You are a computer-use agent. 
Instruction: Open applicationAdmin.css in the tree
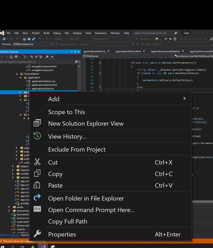click(43, 81)
